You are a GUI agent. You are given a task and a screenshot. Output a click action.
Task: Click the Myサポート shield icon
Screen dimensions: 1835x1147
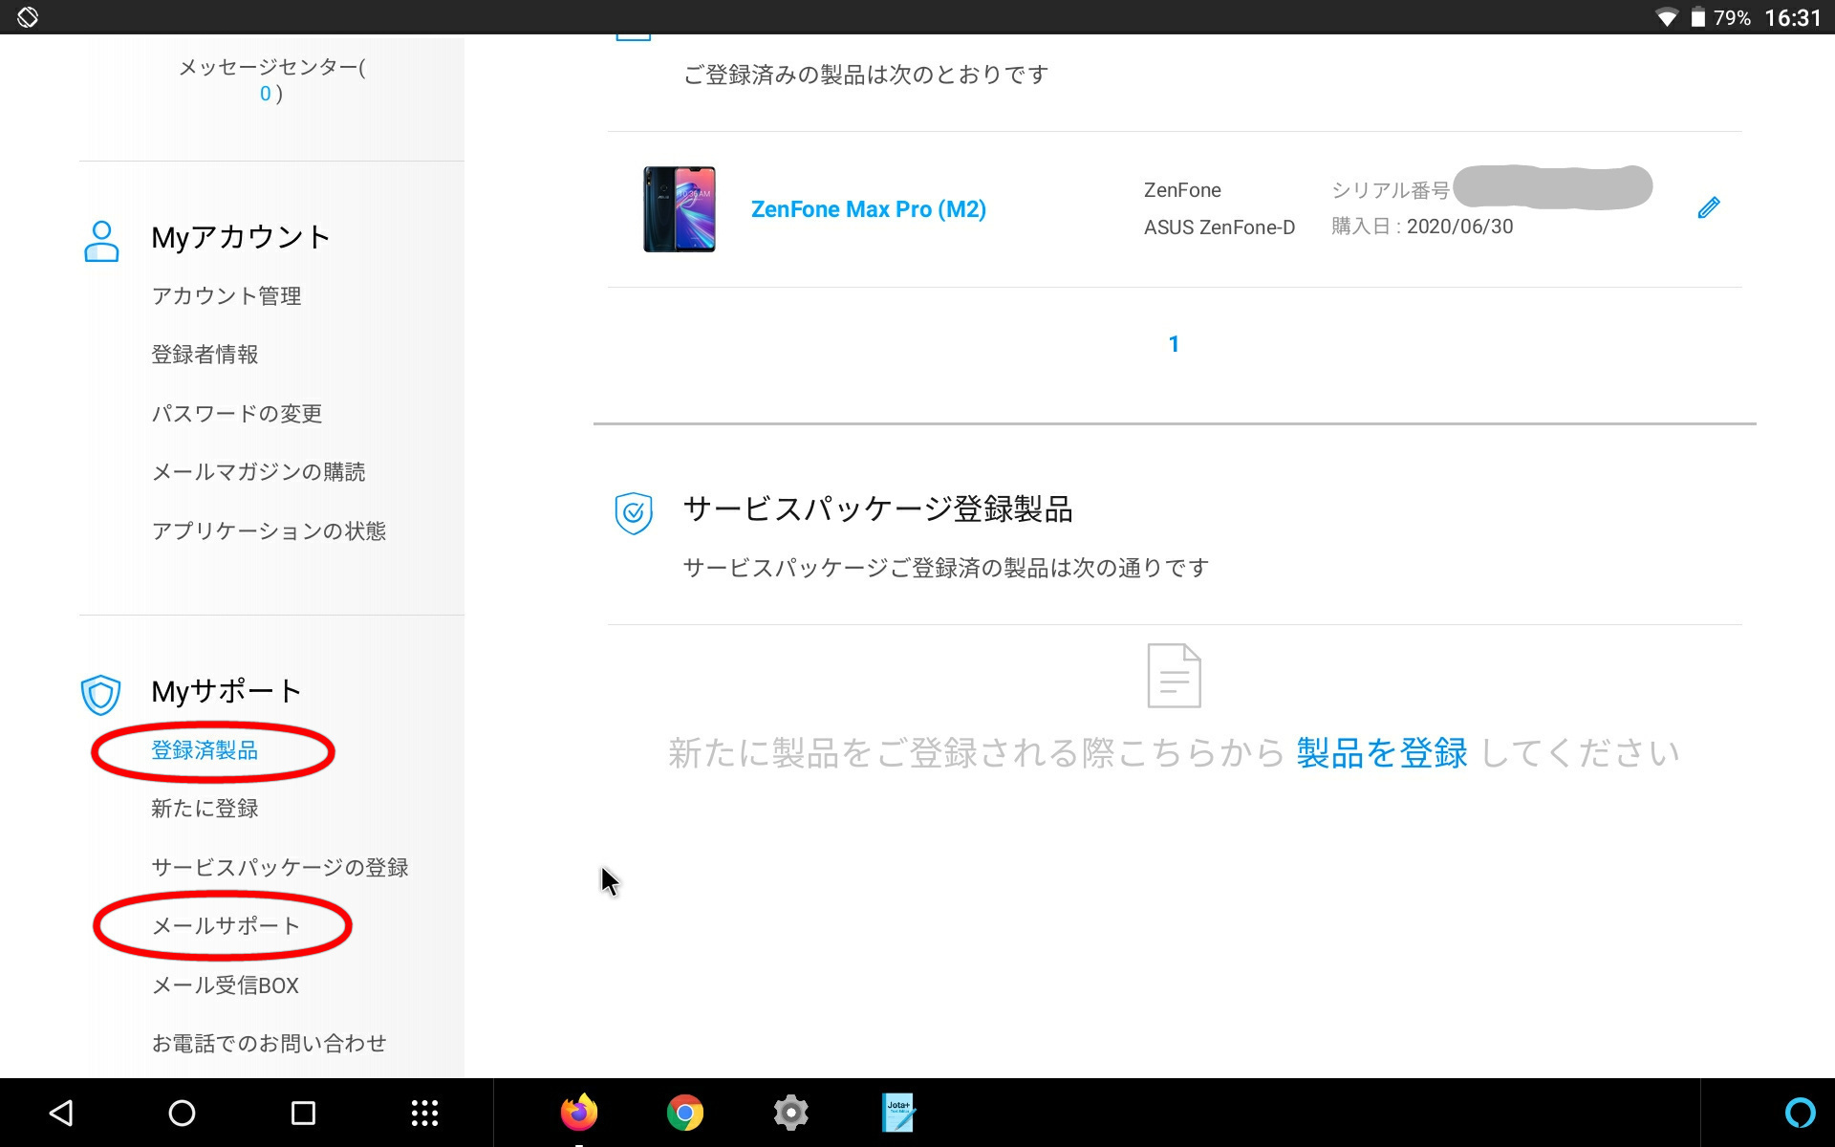(x=101, y=695)
